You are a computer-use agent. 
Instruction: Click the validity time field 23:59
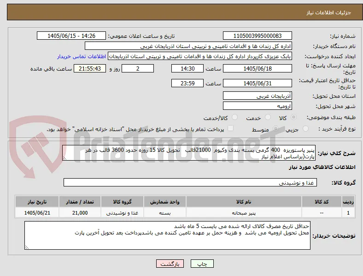[187, 83]
